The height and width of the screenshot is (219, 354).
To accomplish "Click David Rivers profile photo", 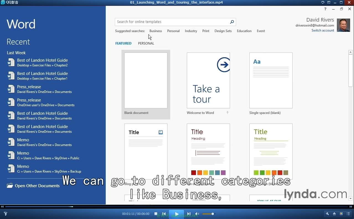I will click(x=343, y=25).
